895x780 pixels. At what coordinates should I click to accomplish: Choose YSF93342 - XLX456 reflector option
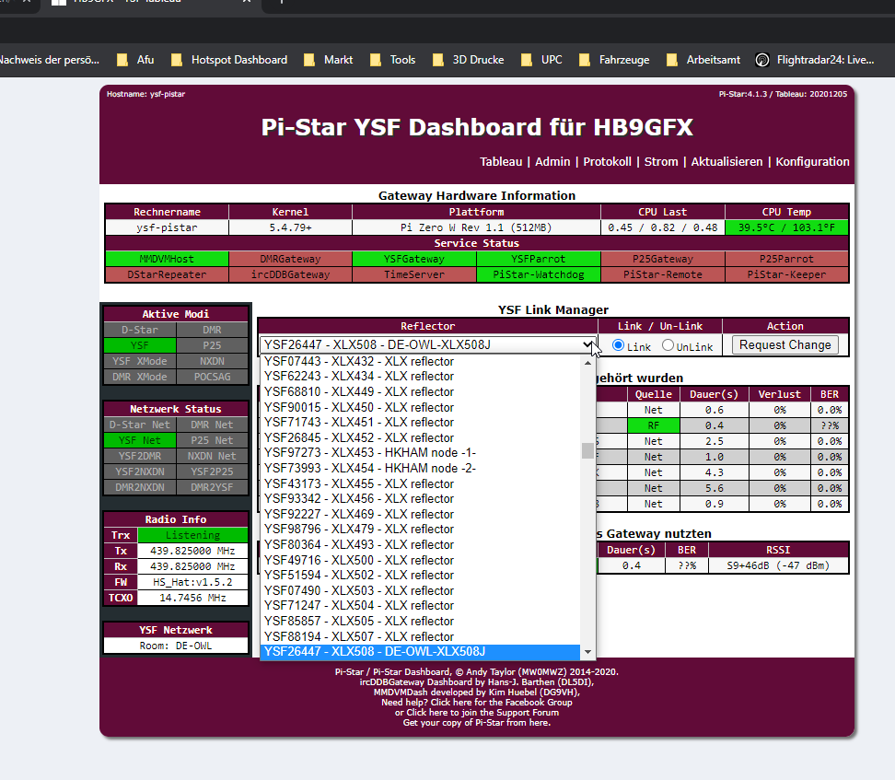tap(420, 498)
